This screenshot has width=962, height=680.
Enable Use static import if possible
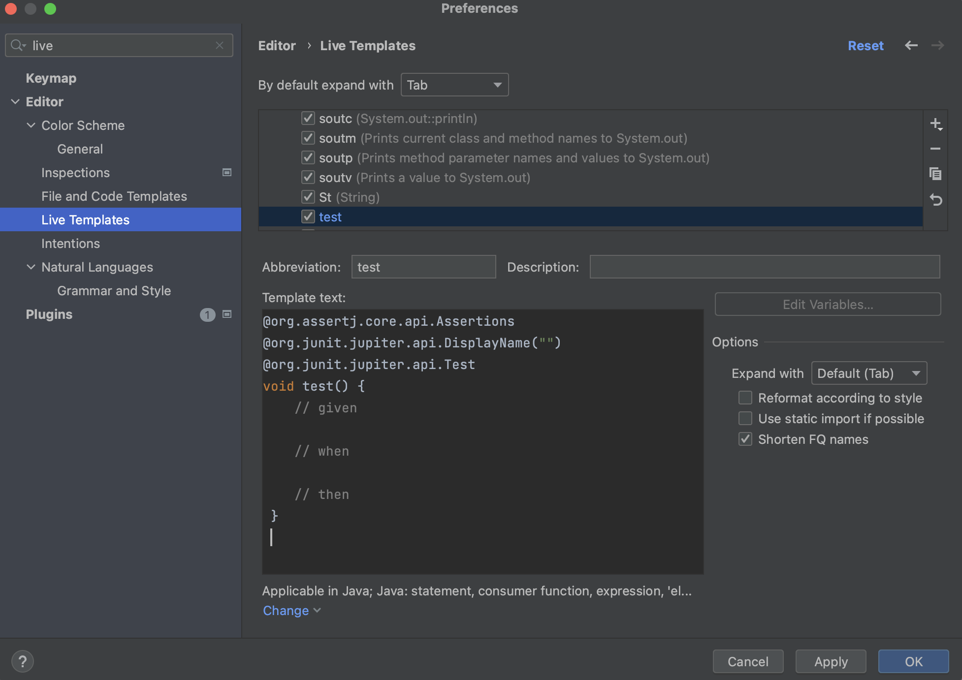pos(745,418)
